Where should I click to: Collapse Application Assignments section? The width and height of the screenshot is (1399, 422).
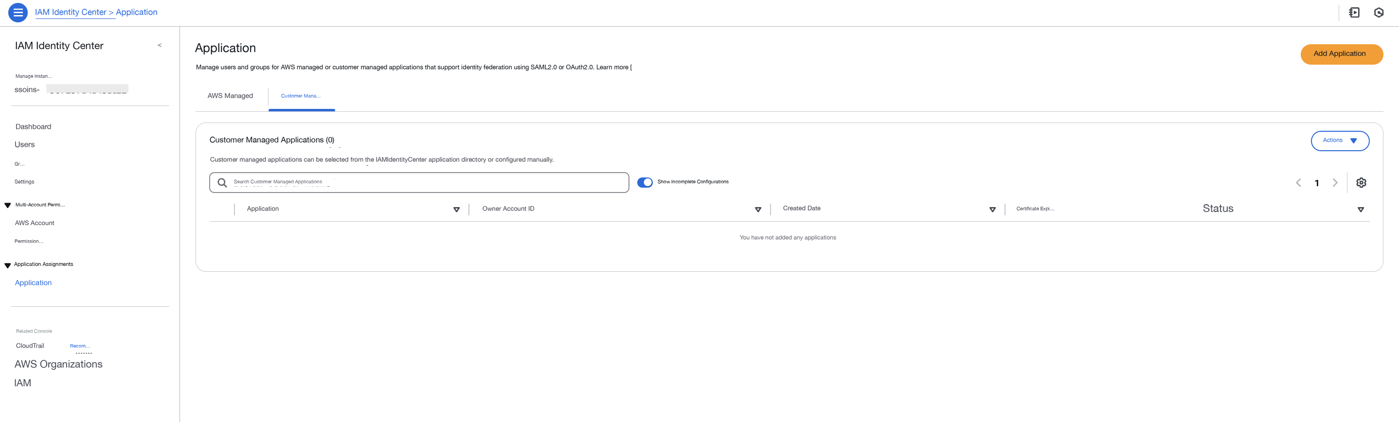tap(8, 265)
